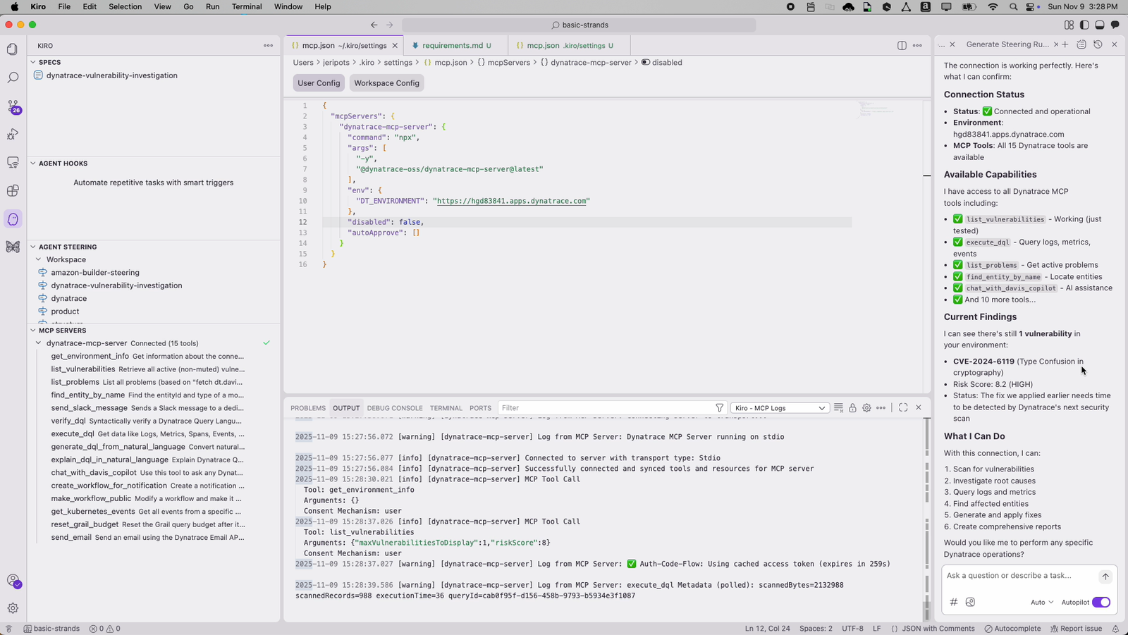The image size is (1128, 635).
Task: Open the Selection menu
Action: pyautogui.click(x=125, y=6)
